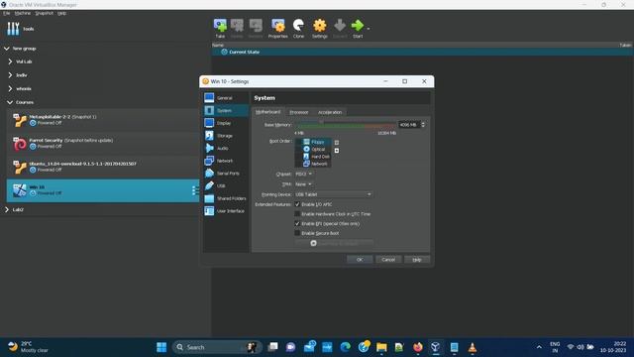Collapse the New group tree node
Image resolution: width=634 pixels, height=357 pixels.
click(7, 49)
